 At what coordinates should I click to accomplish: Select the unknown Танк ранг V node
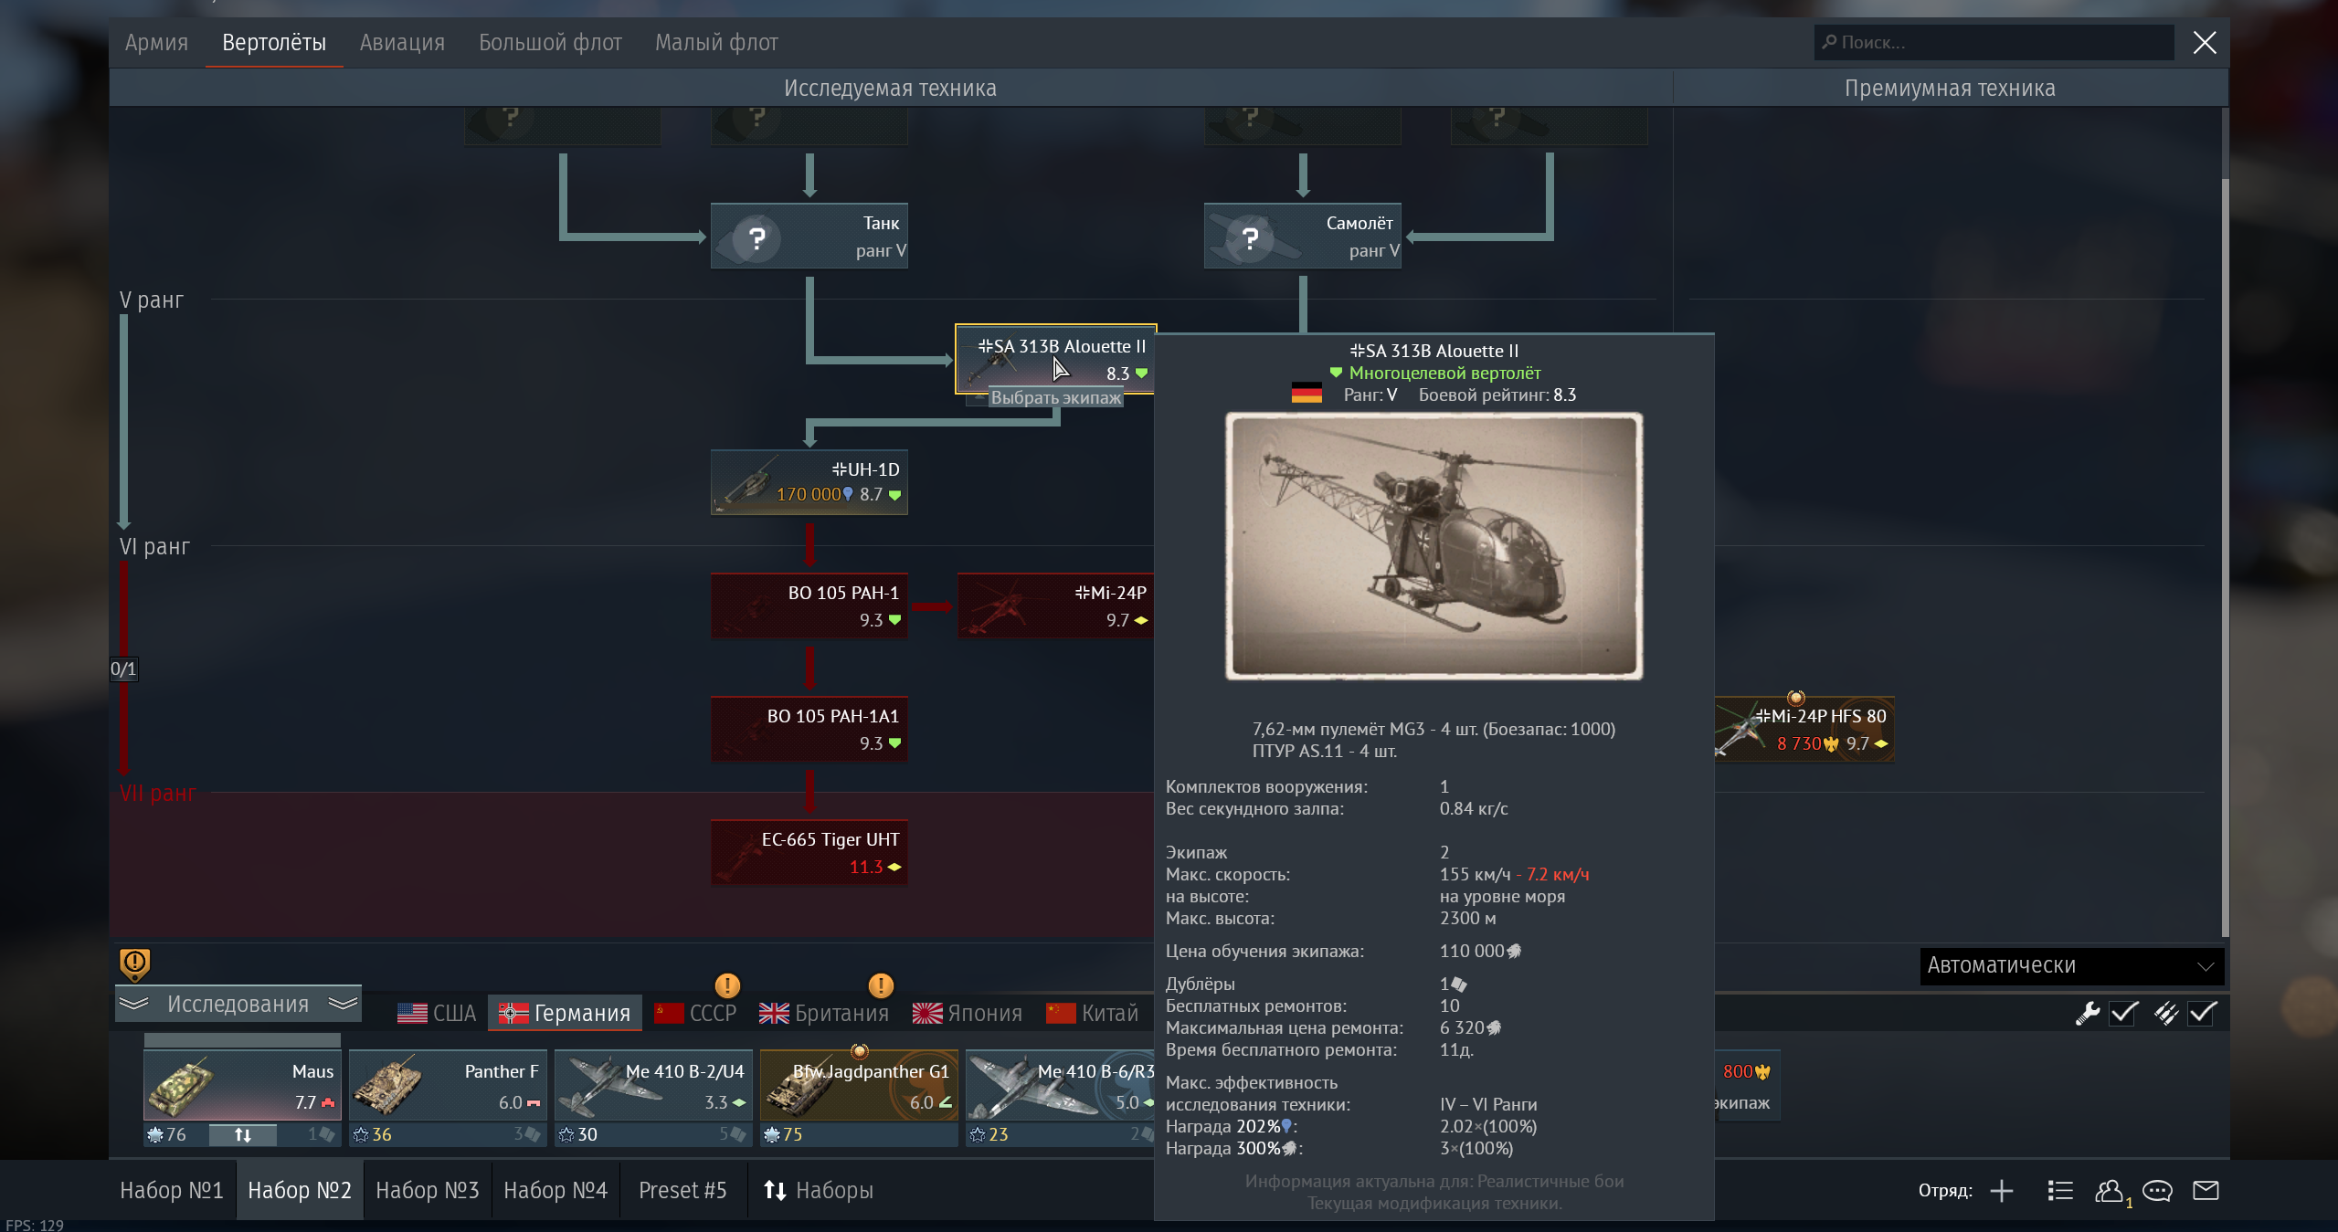(809, 237)
